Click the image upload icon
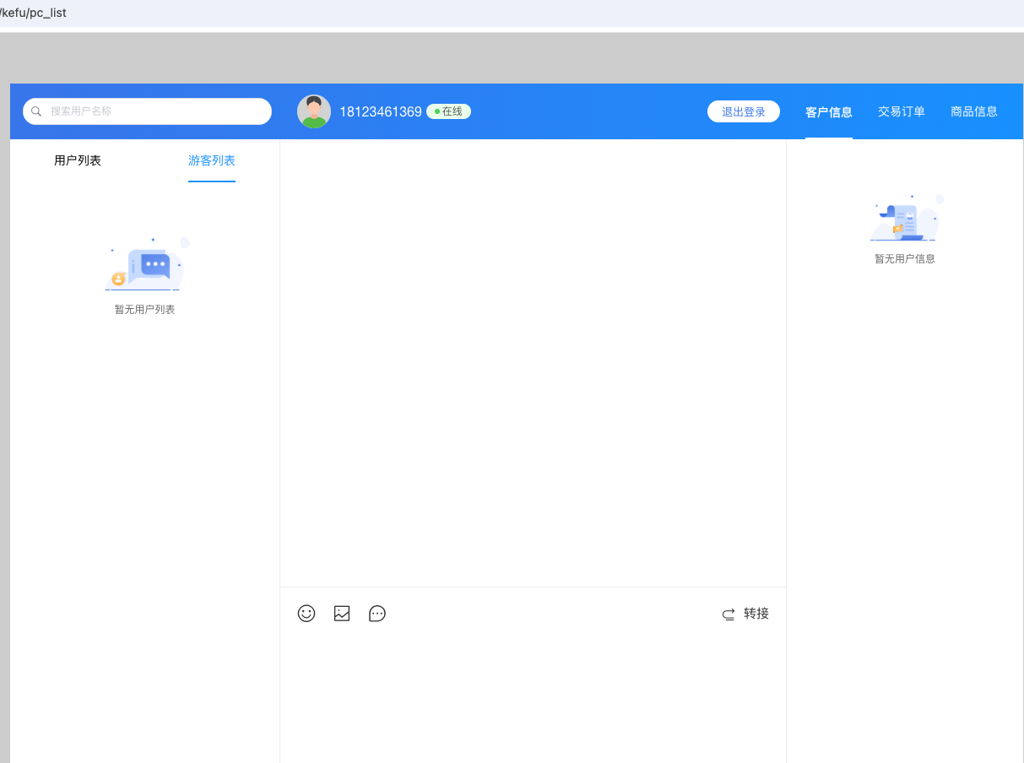This screenshot has height=763, width=1024. click(x=342, y=614)
